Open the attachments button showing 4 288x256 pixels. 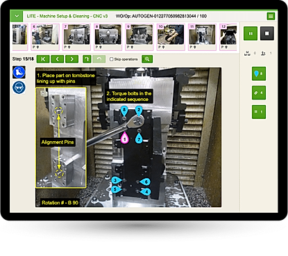(x=259, y=93)
